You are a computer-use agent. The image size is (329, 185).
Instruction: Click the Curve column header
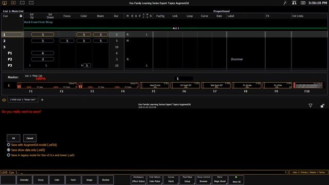pyautogui.click(x=205, y=16)
